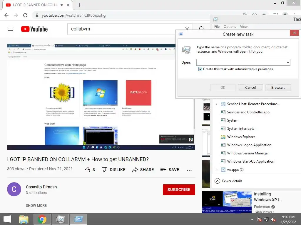301x225 pixels.
Task: Click the Task Manager taskbar icon
Action: click(x=60, y=219)
